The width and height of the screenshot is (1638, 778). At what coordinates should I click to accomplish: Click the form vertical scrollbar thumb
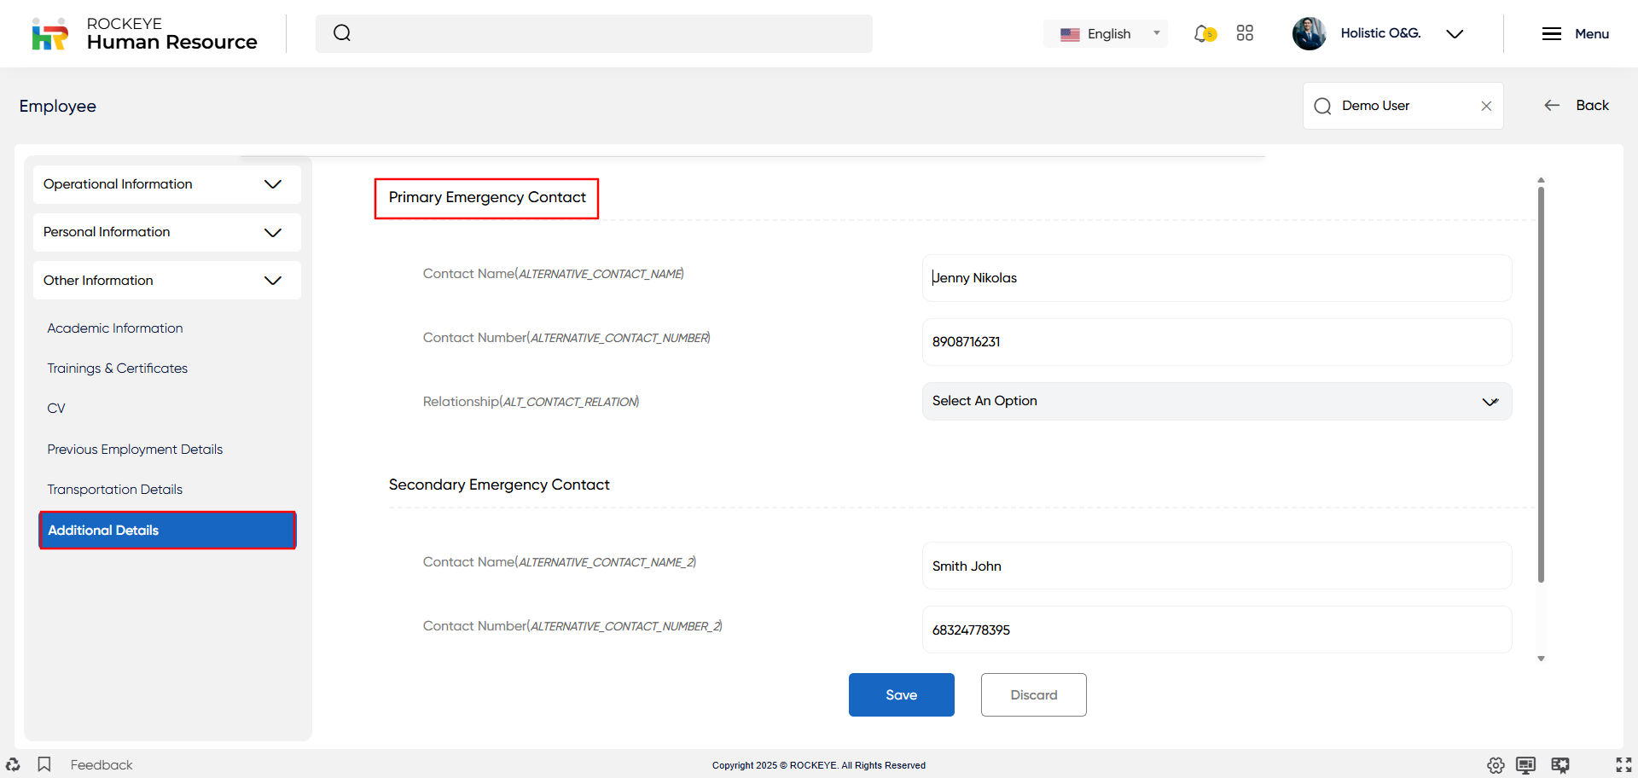coord(1541,384)
